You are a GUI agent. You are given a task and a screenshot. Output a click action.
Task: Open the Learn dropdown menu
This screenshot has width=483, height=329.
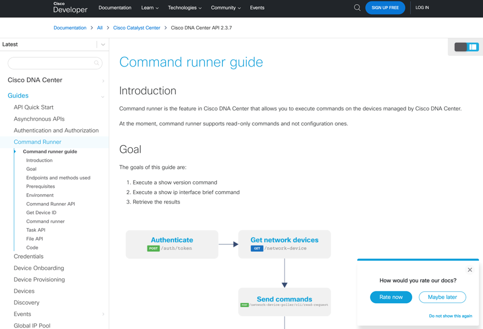(x=150, y=8)
